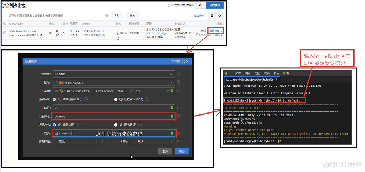The height and width of the screenshot is (172, 365).
Task: Tick the select-all checkbox in table header
Action: pos(5,24)
